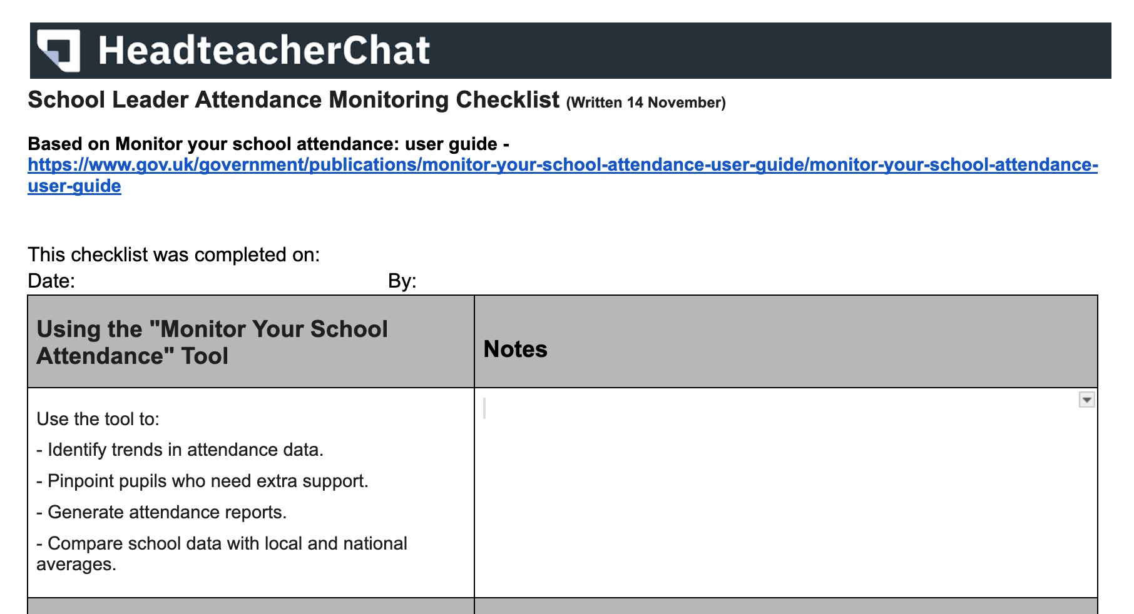Open the dropdown arrow in Notes cell
This screenshot has height=614, width=1134.
[1086, 400]
